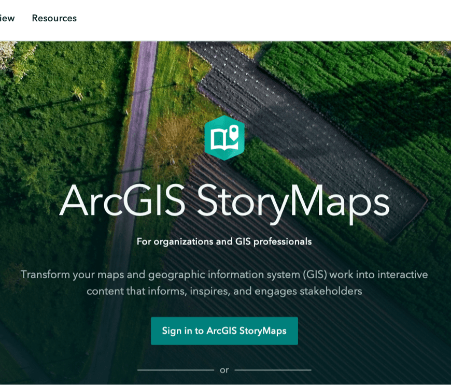
Task: Click the word StoryMaps in the large title
Action: coord(293,202)
